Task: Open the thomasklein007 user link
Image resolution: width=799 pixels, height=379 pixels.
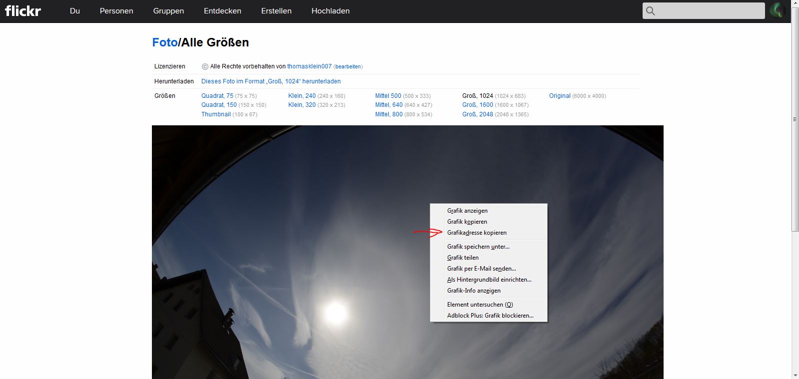Action: [x=309, y=66]
